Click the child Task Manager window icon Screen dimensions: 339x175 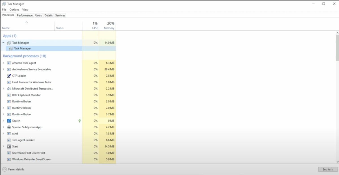(x=11, y=49)
